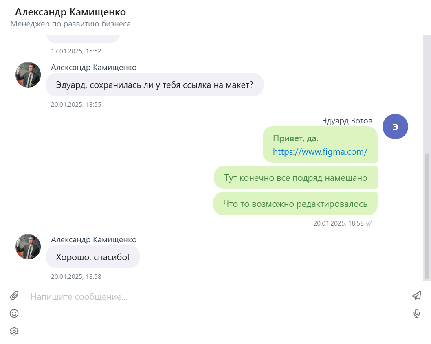Click the paperclip attach file icon
The image size is (431, 344).
pyautogui.click(x=14, y=296)
